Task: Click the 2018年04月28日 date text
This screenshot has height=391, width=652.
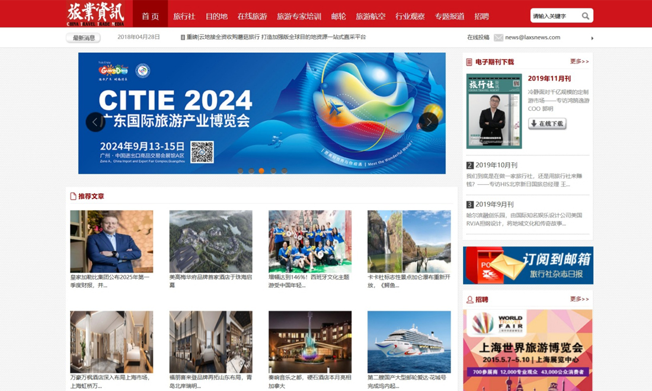Action: pyautogui.click(x=139, y=37)
